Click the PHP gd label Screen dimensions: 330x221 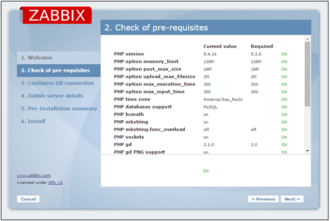pos(123,144)
